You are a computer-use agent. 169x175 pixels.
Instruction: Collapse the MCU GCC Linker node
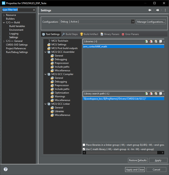pos(45,104)
